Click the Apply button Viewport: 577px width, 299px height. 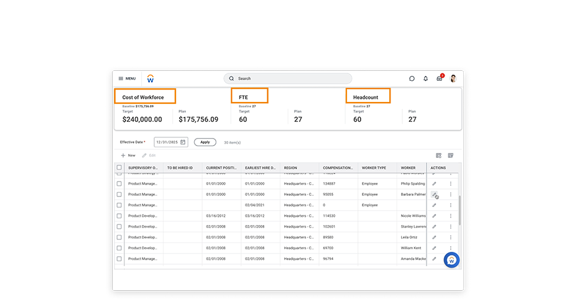205,142
